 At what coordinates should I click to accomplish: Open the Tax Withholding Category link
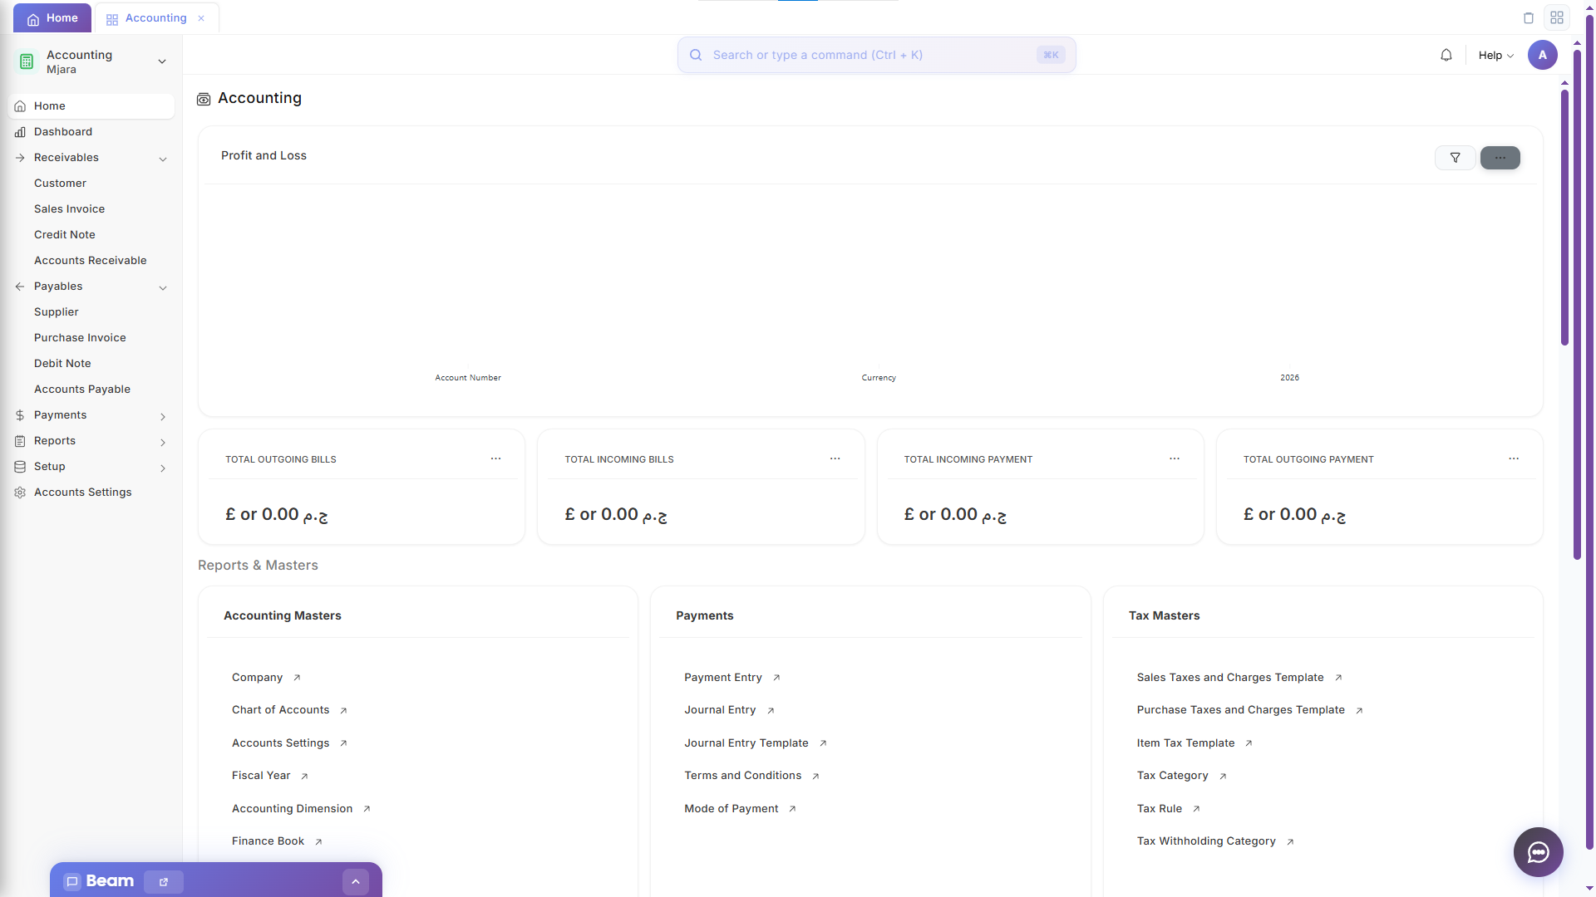[1205, 841]
